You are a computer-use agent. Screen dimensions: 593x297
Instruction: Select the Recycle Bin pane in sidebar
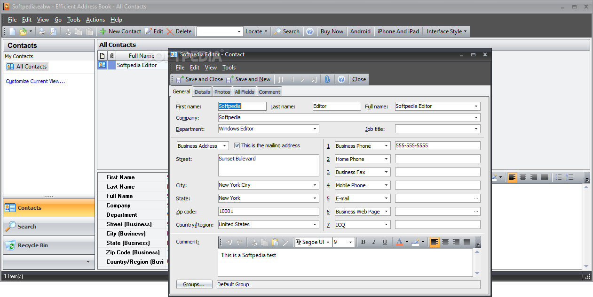tap(49, 245)
